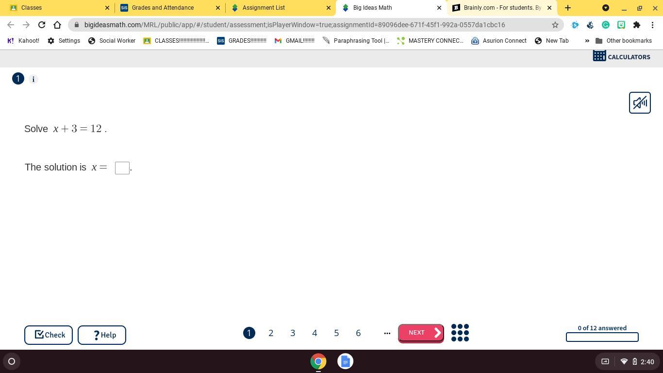
Task: Go forward one page
Action: pos(26,25)
